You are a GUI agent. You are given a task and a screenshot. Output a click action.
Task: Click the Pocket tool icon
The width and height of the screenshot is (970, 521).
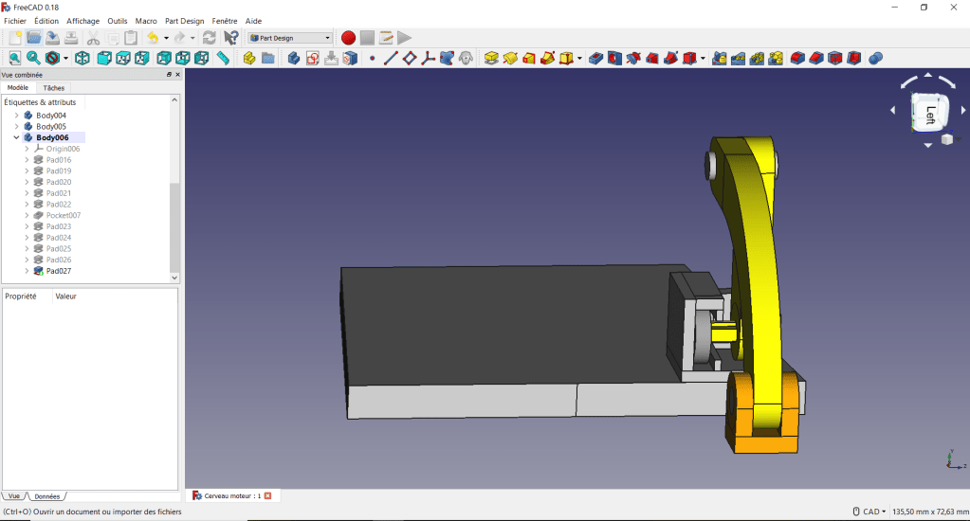click(595, 59)
